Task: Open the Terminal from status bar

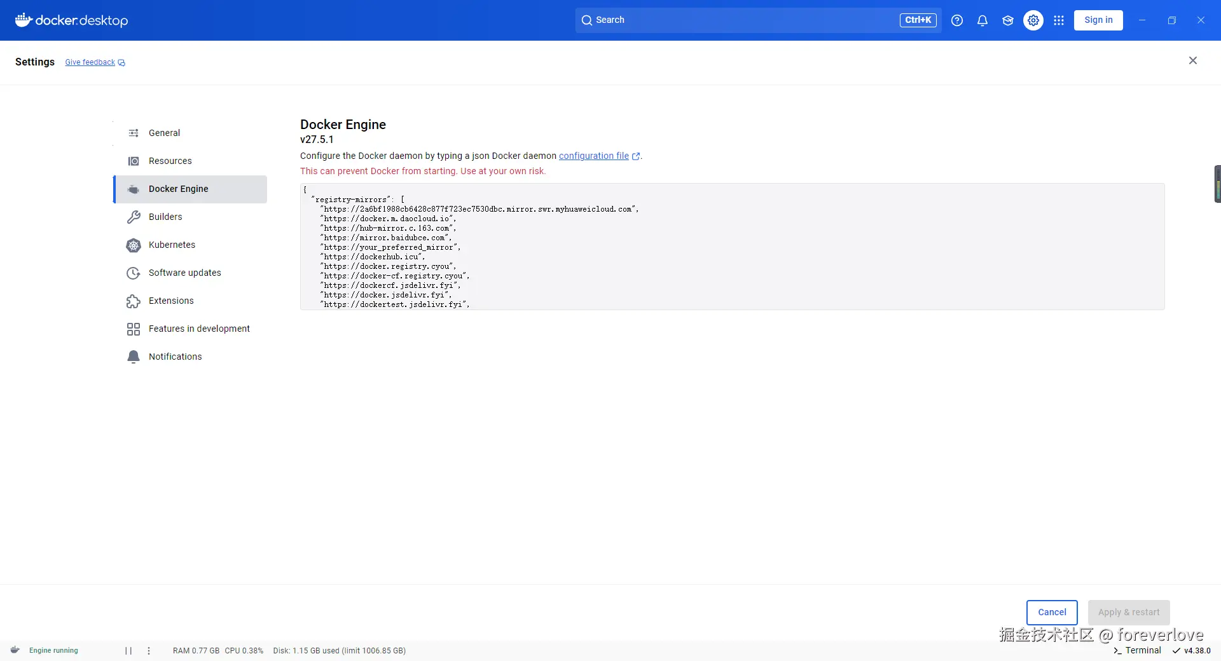Action: [x=1137, y=650]
